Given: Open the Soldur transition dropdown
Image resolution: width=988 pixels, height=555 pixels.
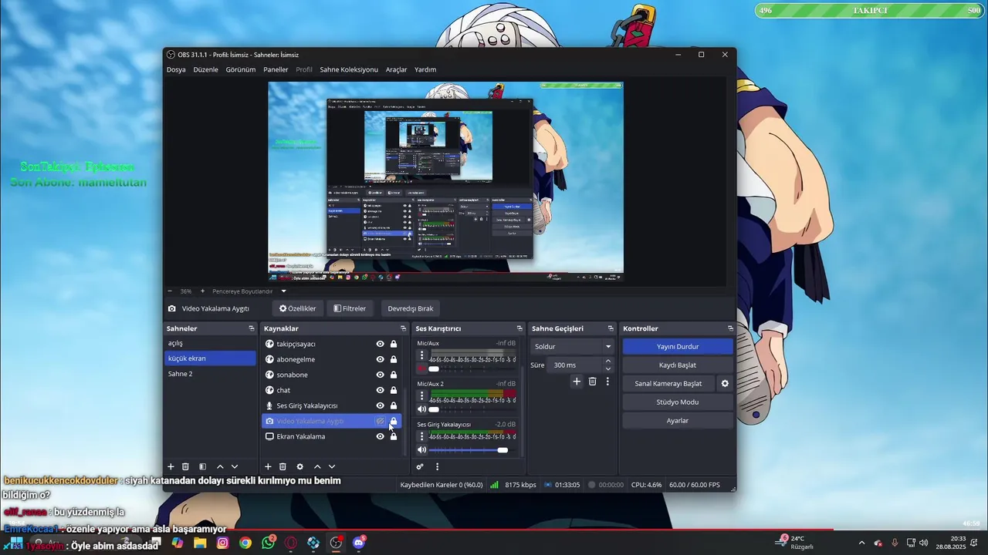Looking at the screenshot, I should coord(573,347).
